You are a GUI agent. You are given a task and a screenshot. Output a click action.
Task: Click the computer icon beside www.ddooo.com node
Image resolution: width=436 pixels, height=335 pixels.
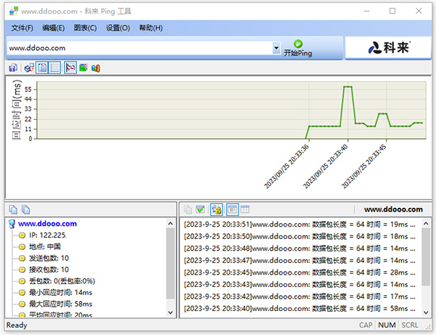point(12,224)
